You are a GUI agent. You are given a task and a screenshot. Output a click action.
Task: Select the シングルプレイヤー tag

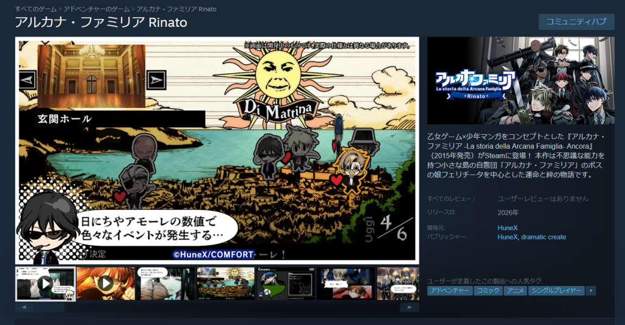coord(555,291)
